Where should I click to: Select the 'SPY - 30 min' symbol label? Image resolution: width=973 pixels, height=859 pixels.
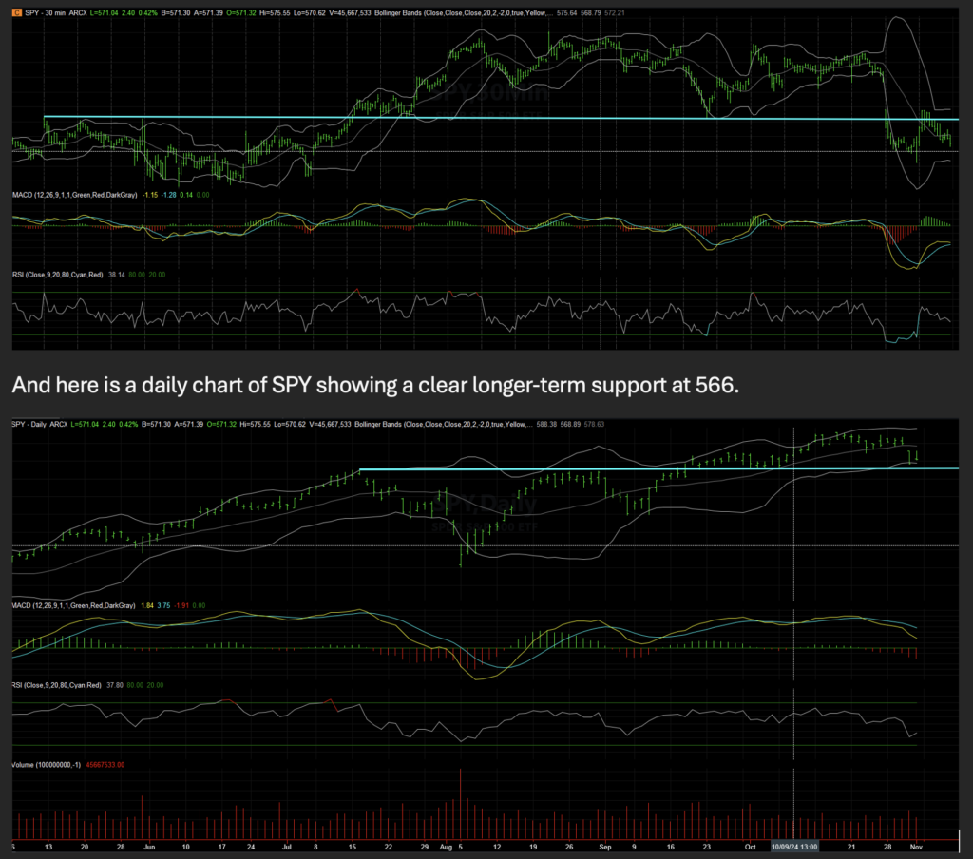(x=45, y=12)
